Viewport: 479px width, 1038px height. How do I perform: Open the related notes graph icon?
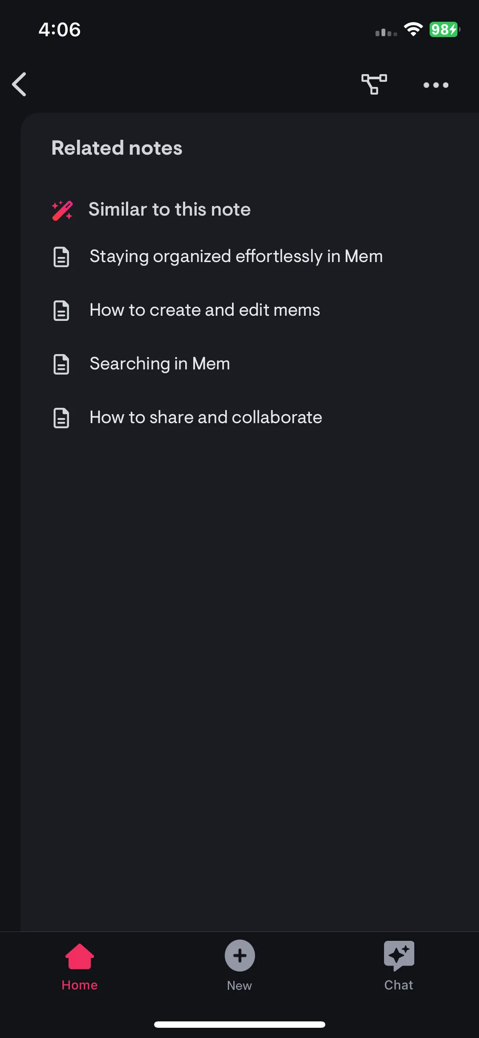tap(374, 84)
